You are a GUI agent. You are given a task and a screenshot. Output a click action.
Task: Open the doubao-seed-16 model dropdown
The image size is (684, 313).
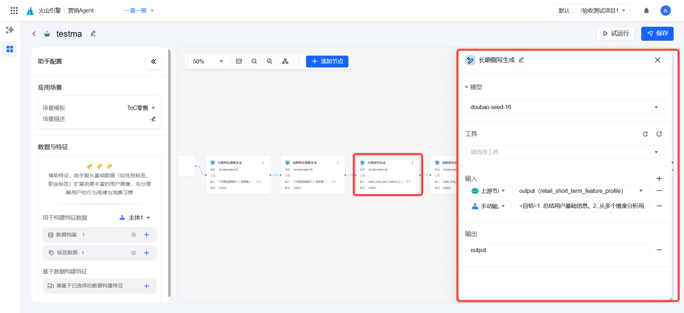(565, 107)
